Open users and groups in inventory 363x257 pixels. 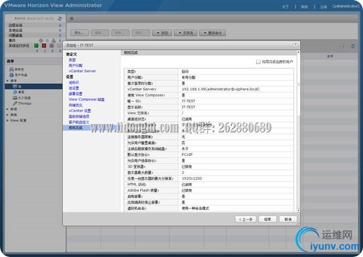click(21, 75)
